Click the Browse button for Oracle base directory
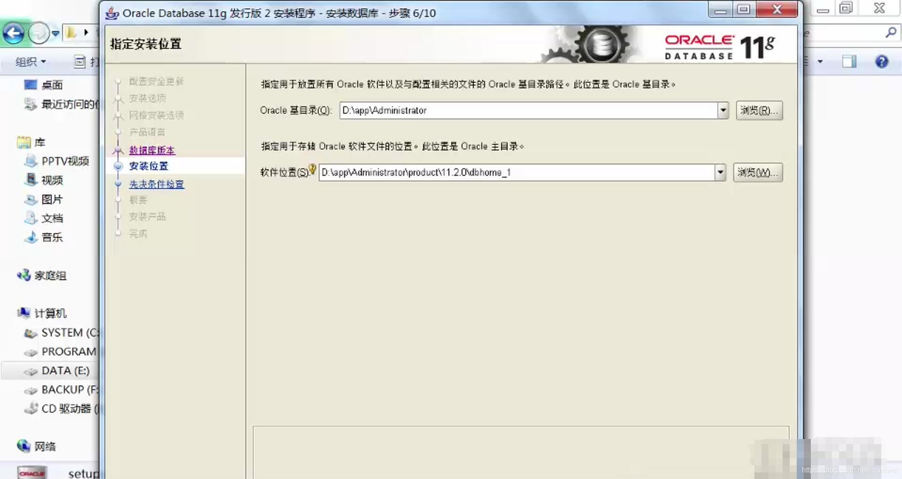Viewport: 902px width, 479px height. 759,110
